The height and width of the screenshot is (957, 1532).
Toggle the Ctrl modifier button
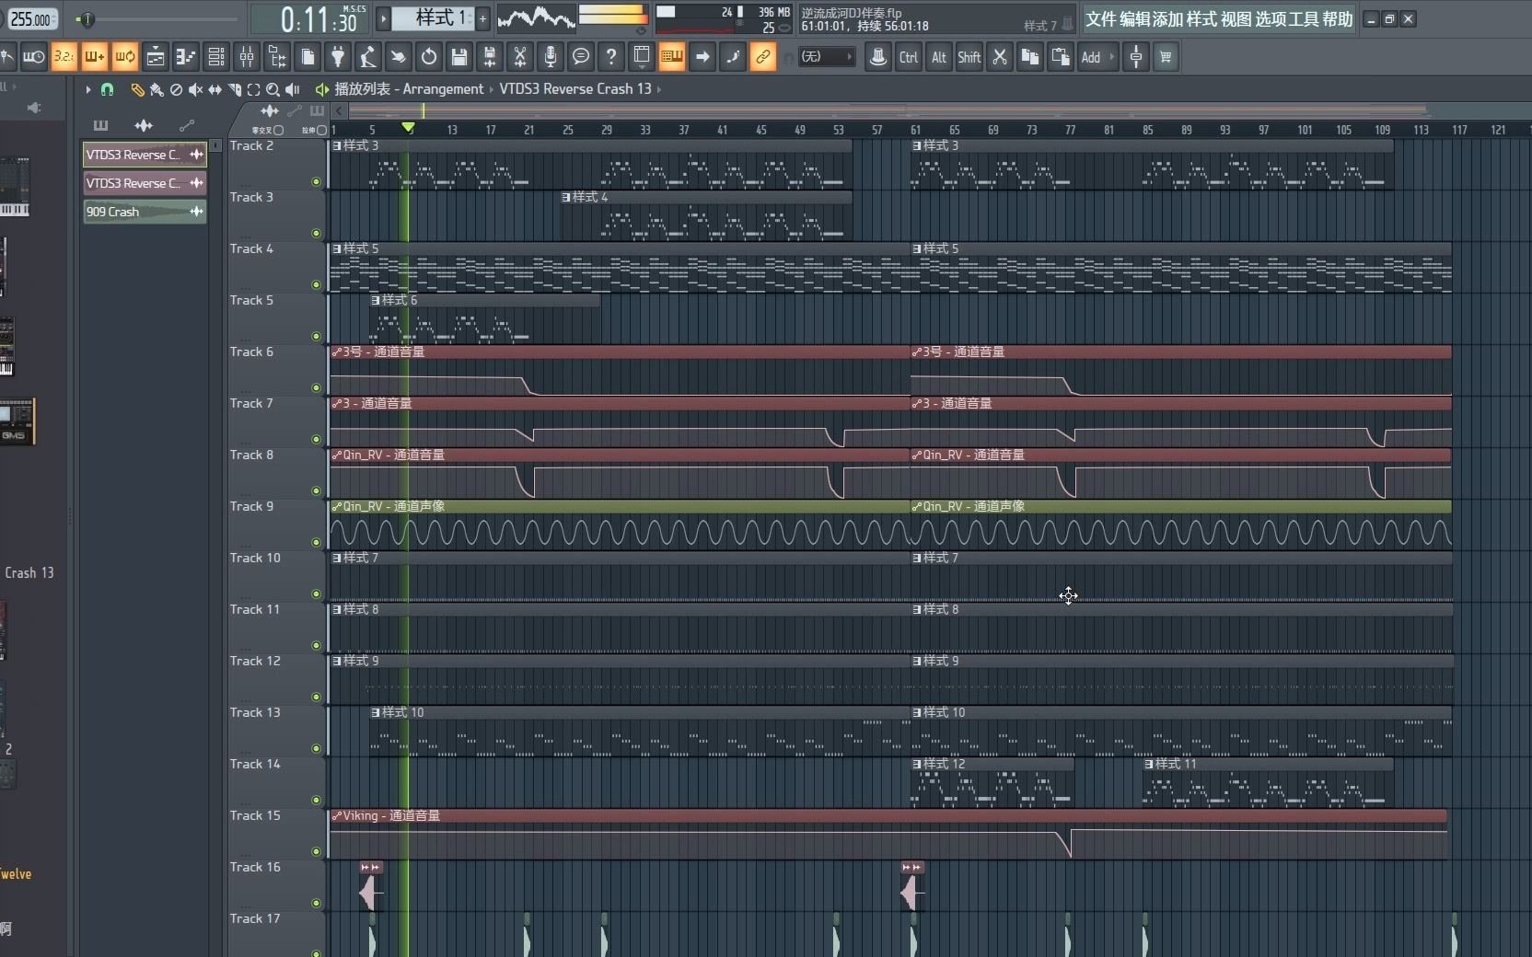[x=908, y=57]
